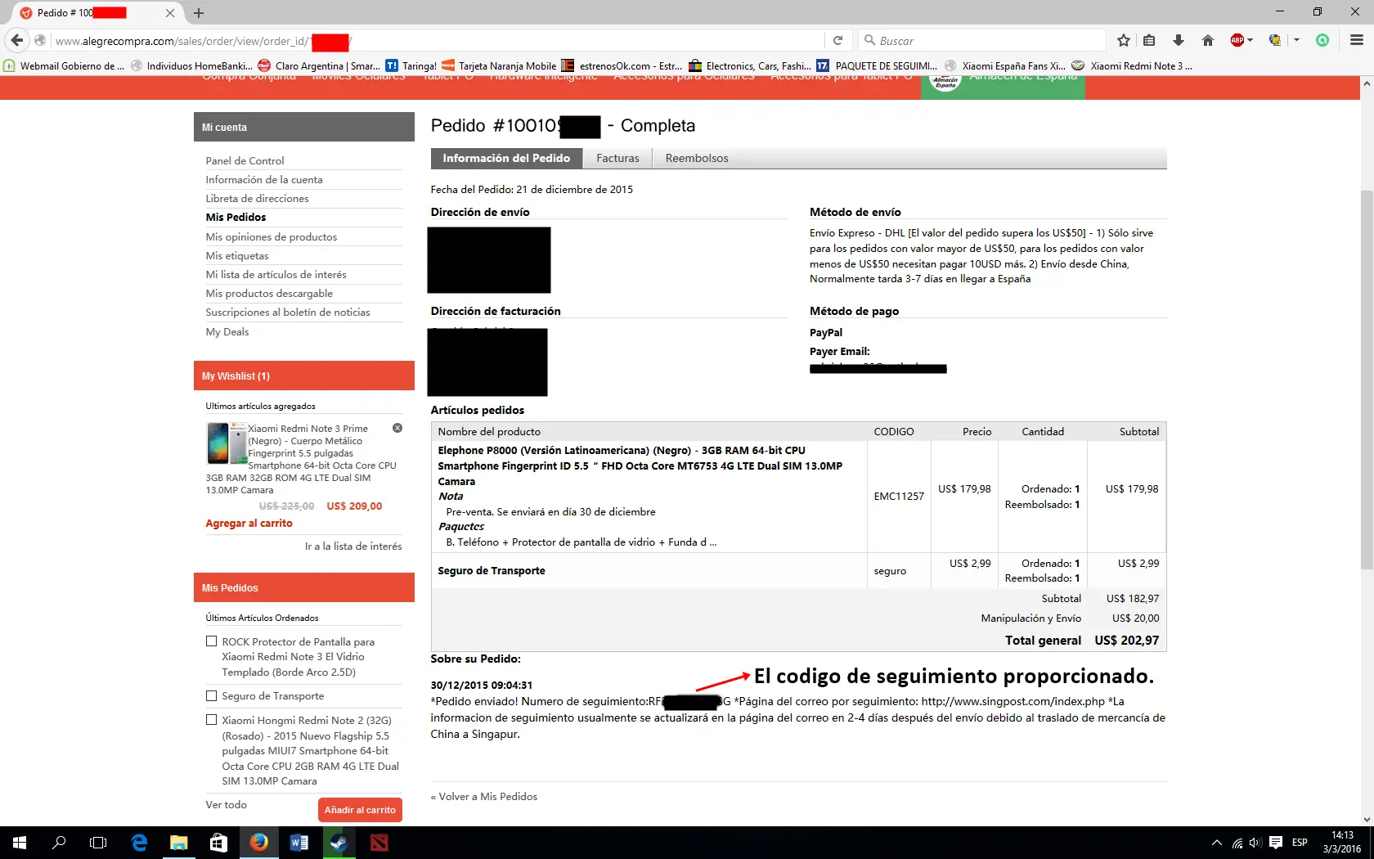The image size is (1374, 859).
Task: Check the ROCK Protector de Pantalla checkbox
Action: [x=211, y=641]
